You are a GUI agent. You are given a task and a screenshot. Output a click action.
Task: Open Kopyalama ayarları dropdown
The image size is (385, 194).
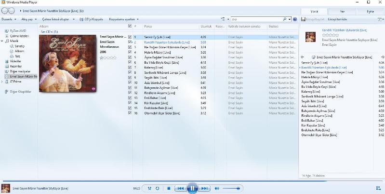[124, 19]
